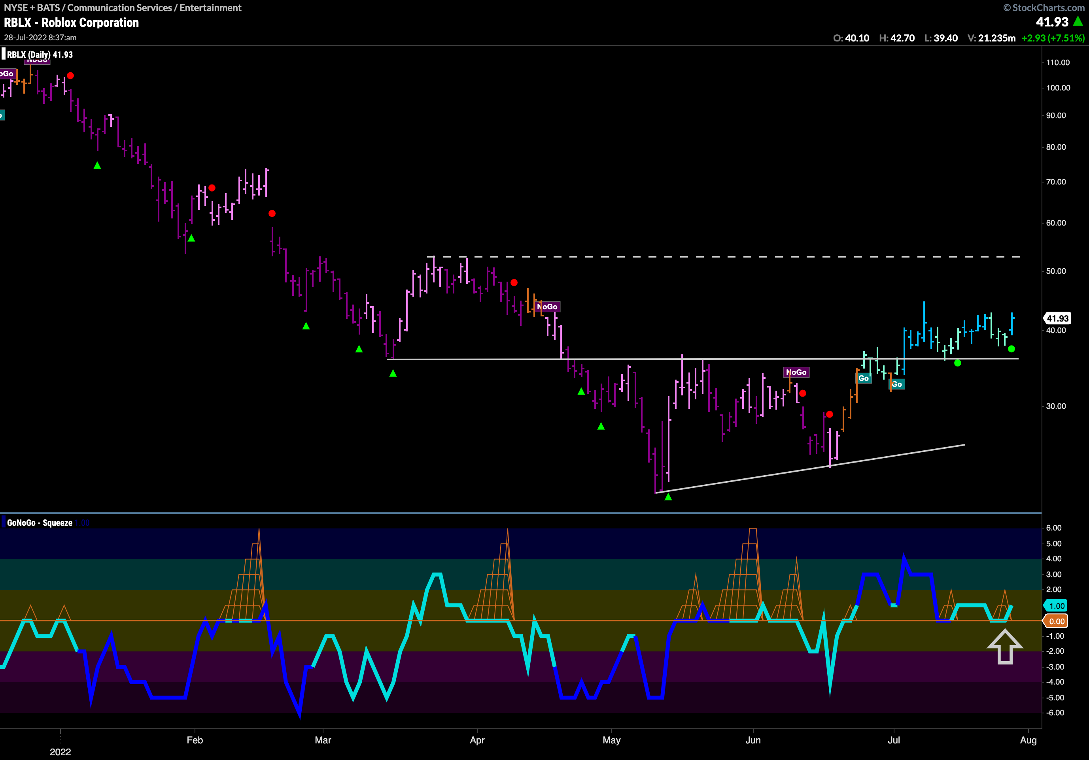Click the Jun date axis label
The image size is (1089, 760).
click(753, 740)
